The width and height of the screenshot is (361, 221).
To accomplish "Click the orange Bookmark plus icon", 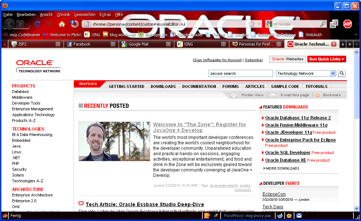I will point(318,95).
